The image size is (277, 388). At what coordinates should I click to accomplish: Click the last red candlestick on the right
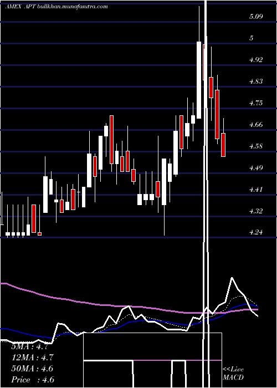coord(223,145)
